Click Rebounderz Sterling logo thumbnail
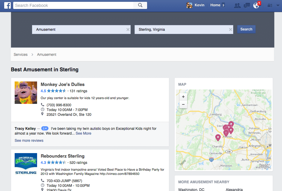This screenshot has height=191, width=282. coord(26,164)
